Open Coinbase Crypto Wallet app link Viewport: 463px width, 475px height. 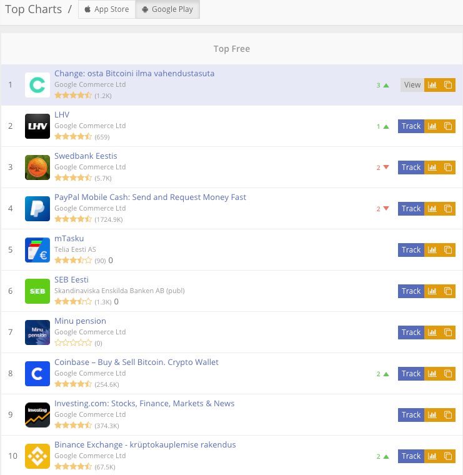pos(136,362)
